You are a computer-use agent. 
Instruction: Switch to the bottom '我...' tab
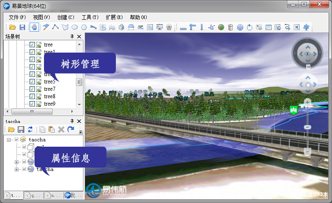point(74,195)
